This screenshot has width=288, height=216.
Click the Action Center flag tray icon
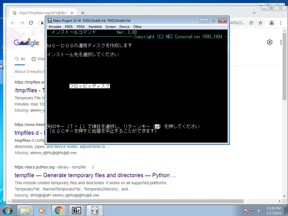tap(246, 211)
